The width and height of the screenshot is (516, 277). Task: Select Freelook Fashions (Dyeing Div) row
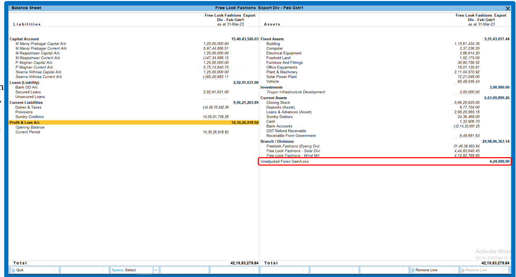click(293, 146)
